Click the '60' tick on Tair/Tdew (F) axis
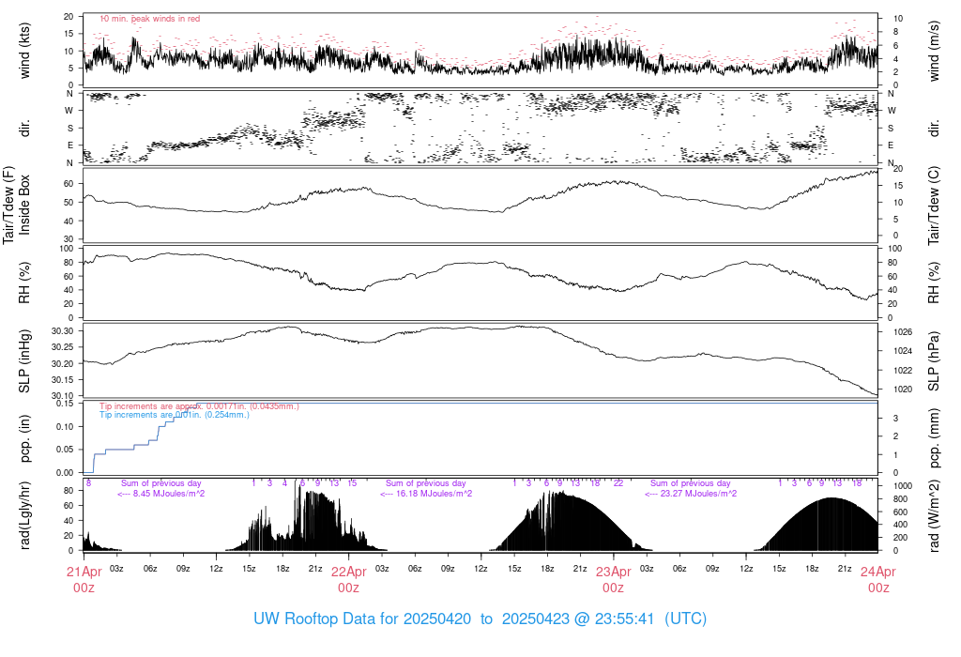This screenshot has height=657, width=961. [69, 184]
